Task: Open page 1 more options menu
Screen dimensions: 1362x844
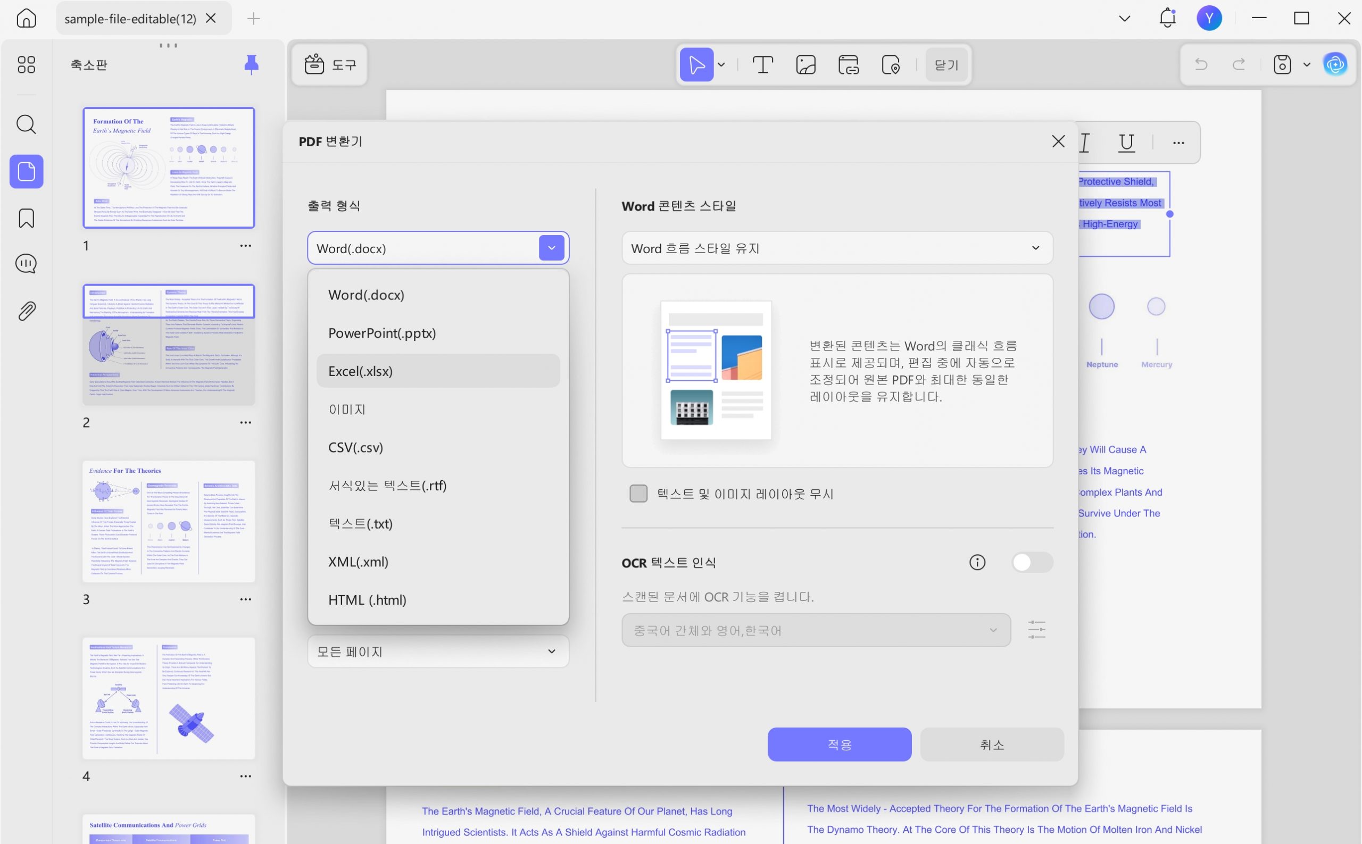Action: click(x=245, y=246)
